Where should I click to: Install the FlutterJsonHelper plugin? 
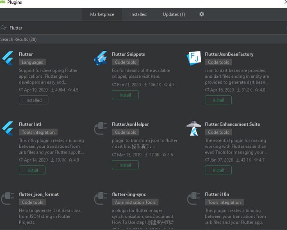125,165
